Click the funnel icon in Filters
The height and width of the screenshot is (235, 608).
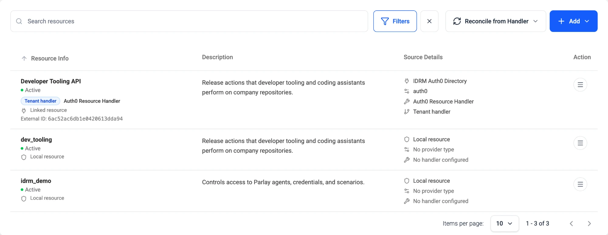point(385,21)
